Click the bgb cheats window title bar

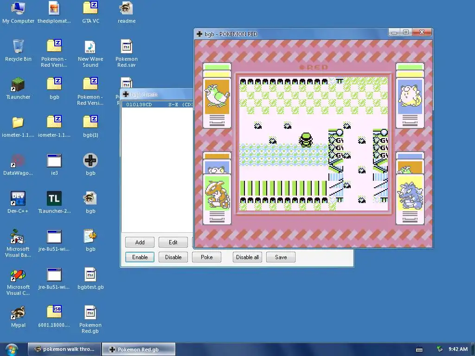tap(158, 95)
